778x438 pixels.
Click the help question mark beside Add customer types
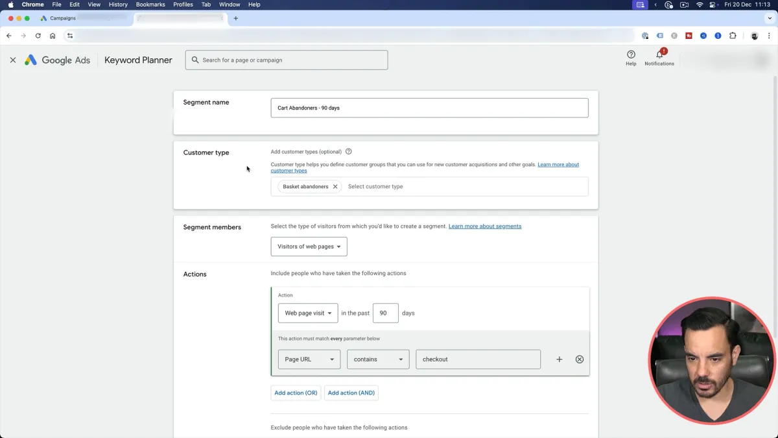tap(349, 152)
